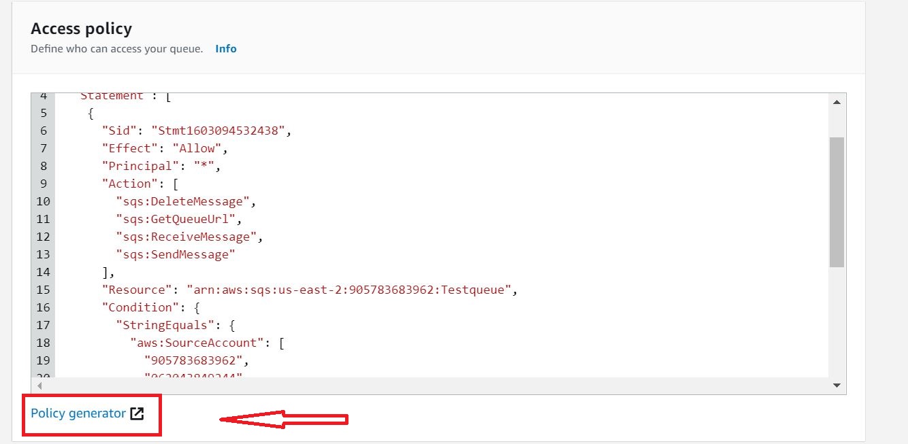The height and width of the screenshot is (444, 908).
Task: Click the sqs:ReceiveMessage action text
Action: point(189,237)
